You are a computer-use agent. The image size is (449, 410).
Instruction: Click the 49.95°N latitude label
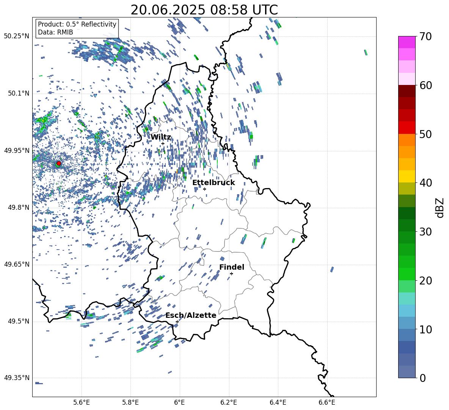point(17,150)
